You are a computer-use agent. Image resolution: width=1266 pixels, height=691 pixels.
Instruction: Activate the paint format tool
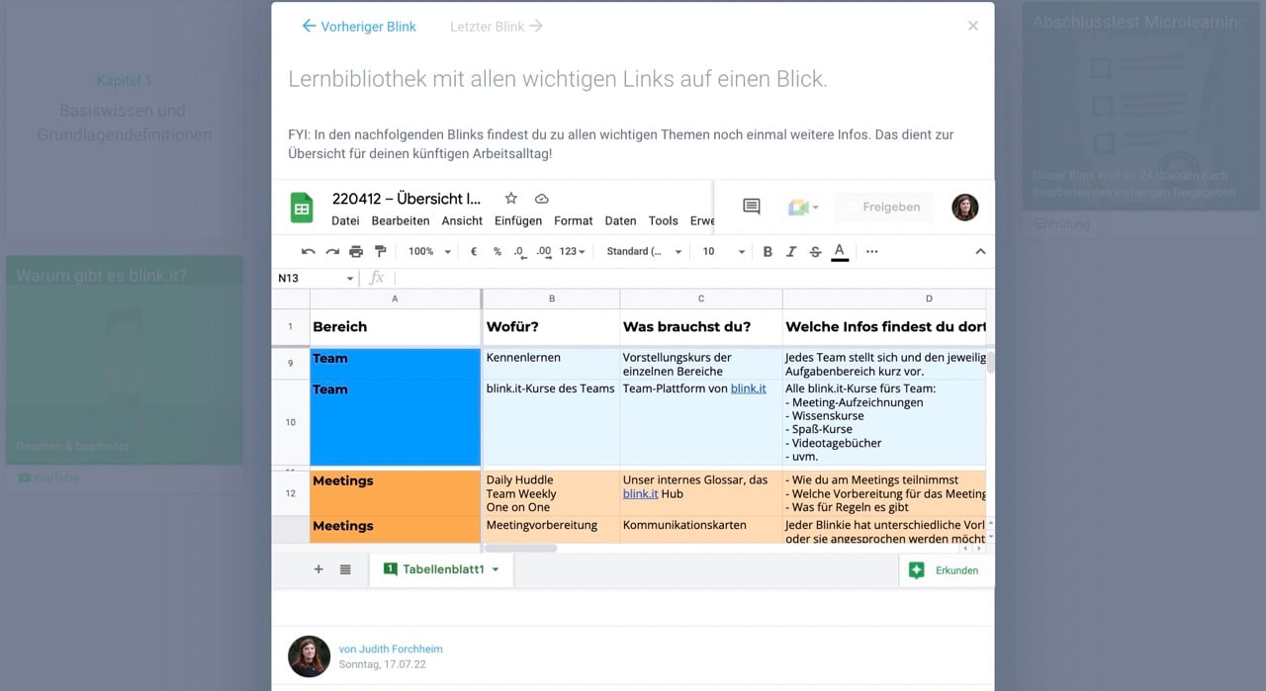point(380,252)
